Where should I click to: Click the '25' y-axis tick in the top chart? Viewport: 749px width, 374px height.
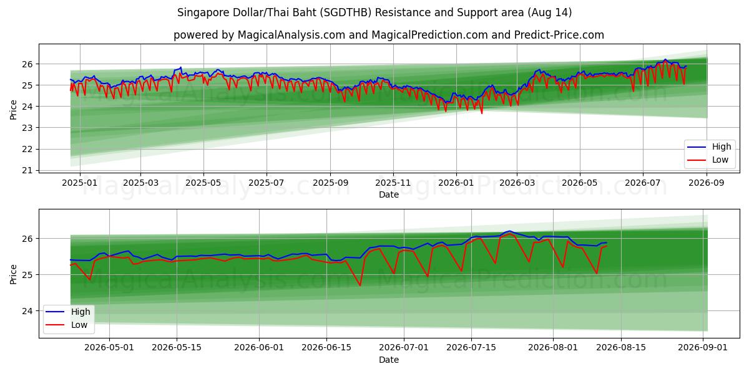point(29,85)
